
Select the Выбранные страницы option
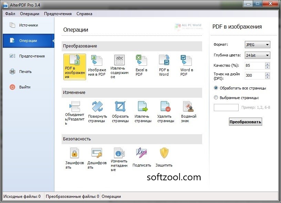[x=217, y=97]
